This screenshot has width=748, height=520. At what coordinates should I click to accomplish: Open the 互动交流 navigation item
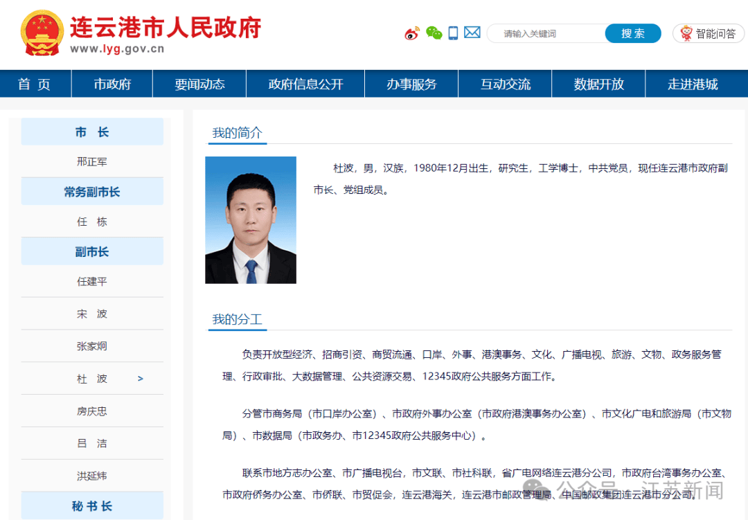pyautogui.click(x=505, y=84)
